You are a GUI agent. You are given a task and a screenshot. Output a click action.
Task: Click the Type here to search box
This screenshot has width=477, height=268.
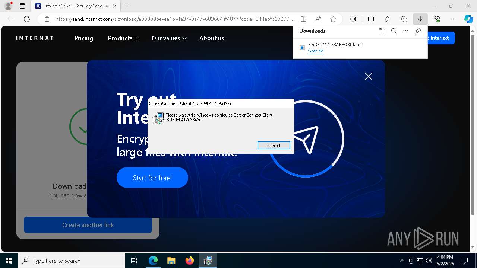click(x=72, y=261)
